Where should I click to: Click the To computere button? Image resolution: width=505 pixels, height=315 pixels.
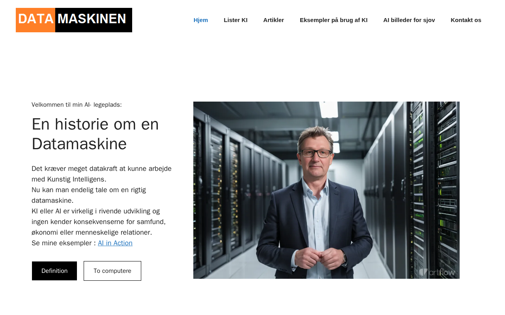(112, 271)
